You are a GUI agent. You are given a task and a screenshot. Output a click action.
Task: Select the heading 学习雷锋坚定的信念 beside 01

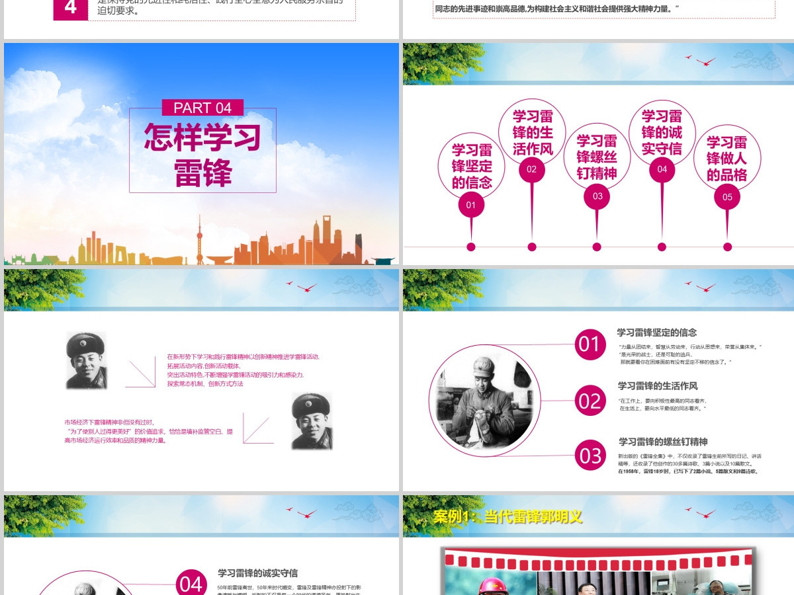(x=657, y=333)
